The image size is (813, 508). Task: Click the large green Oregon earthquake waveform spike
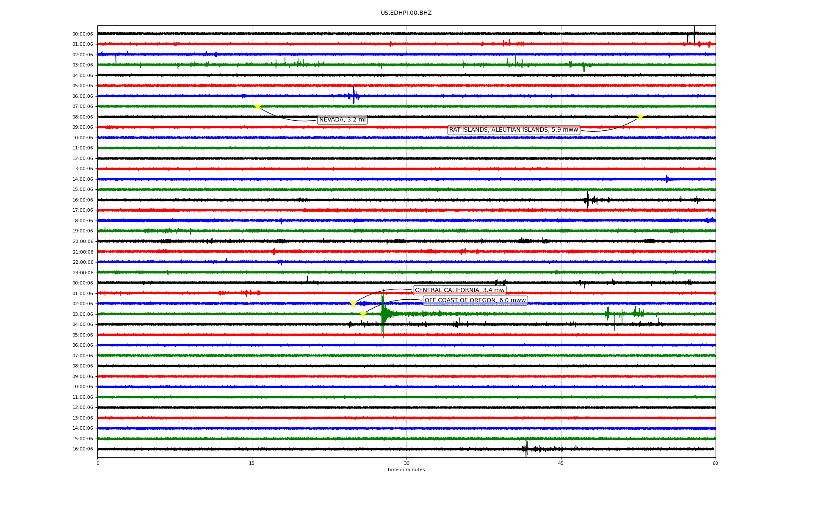click(x=383, y=314)
